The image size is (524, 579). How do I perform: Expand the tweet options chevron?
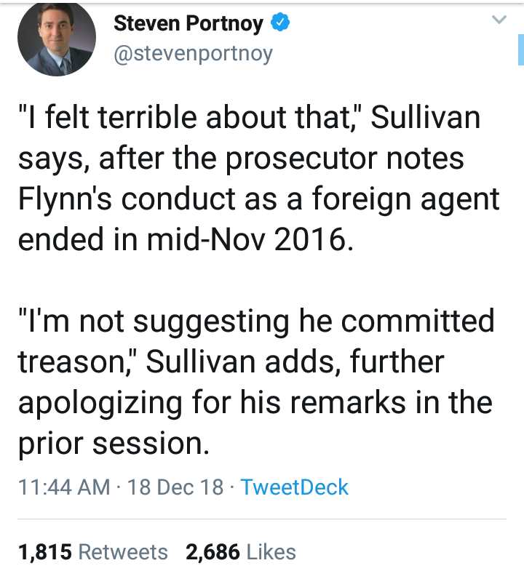click(x=499, y=21)
